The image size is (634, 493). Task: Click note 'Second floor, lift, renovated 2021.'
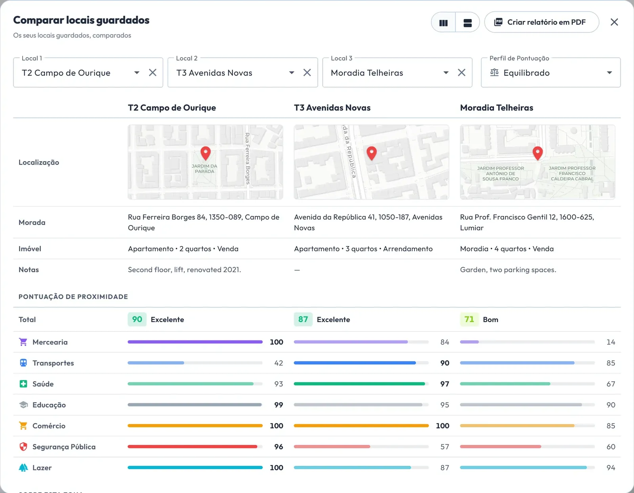184,269
